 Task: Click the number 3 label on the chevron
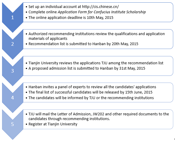[12, 71]
